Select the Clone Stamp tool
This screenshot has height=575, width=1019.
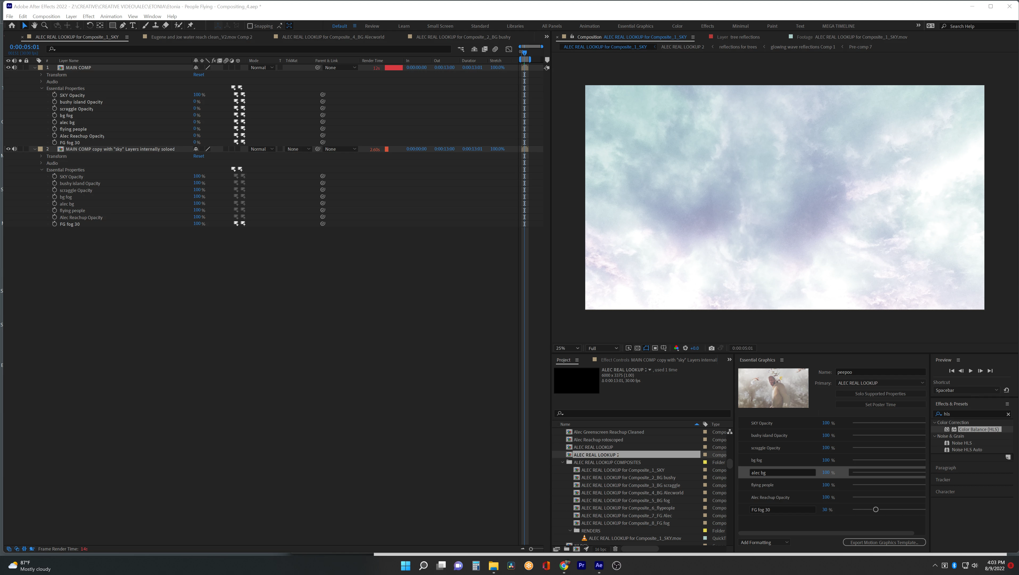[x=155, y=25]
